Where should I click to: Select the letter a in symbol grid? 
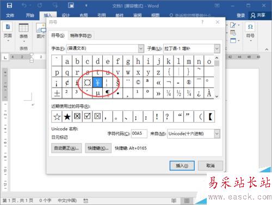click(x=67, y=61)
